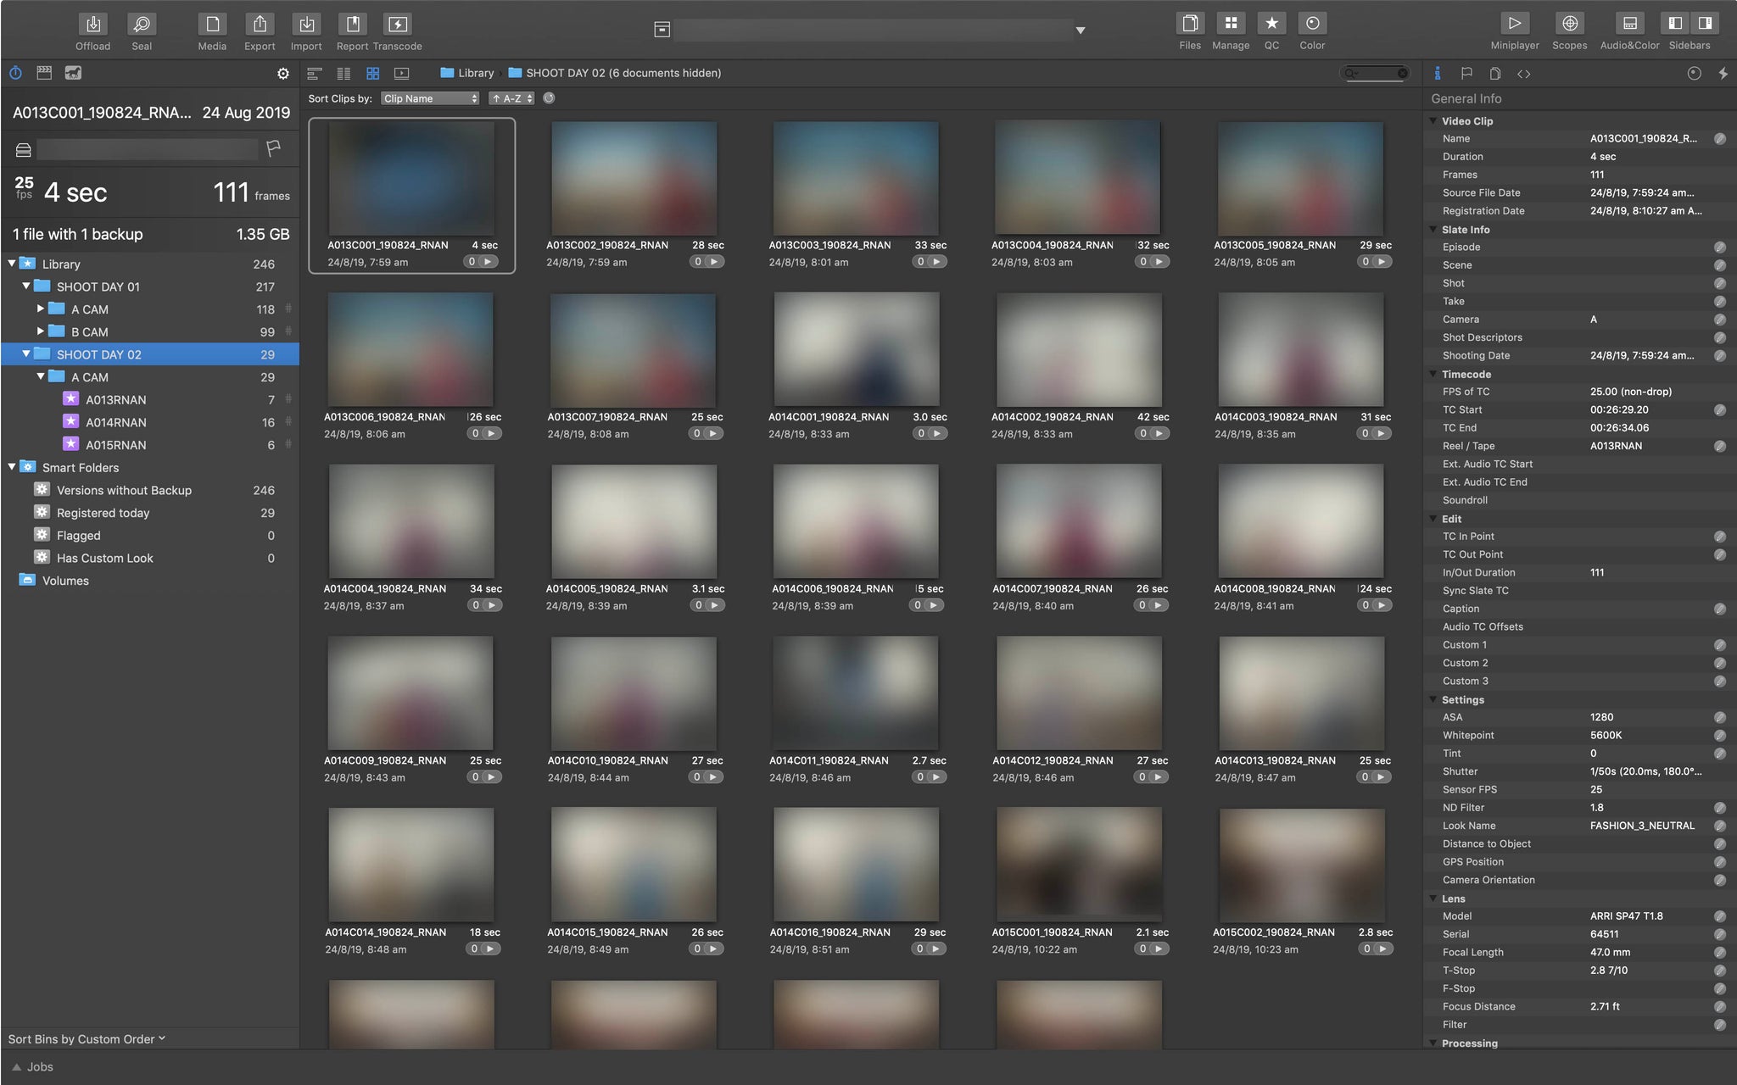Viewport: 1737px width, 1085px height.
Task: Click the Import toolbar icon
Action: (306, 24)
